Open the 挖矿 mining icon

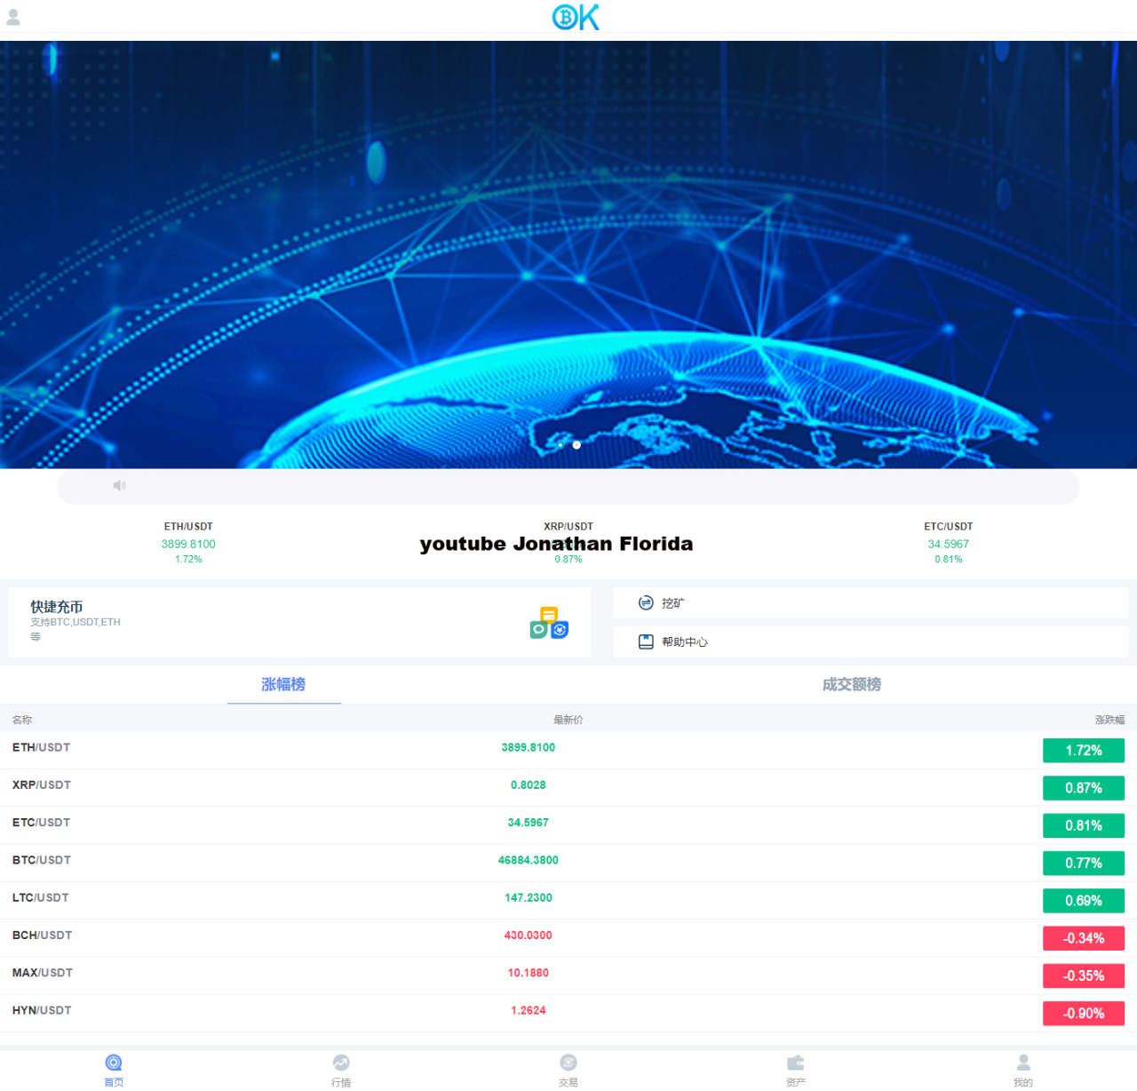(646, 603)
